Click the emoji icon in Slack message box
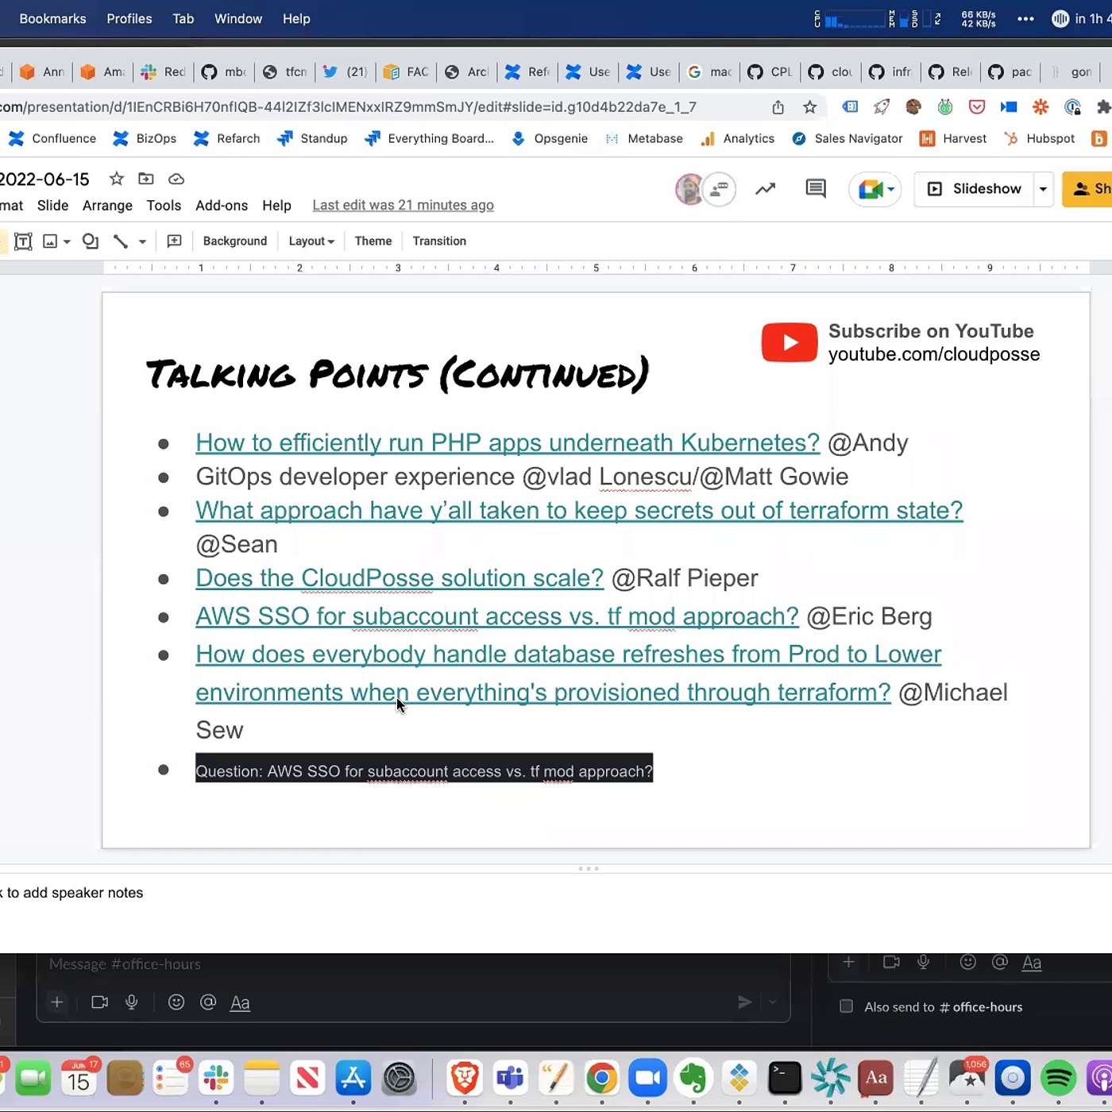 [x=176, y=1002]
